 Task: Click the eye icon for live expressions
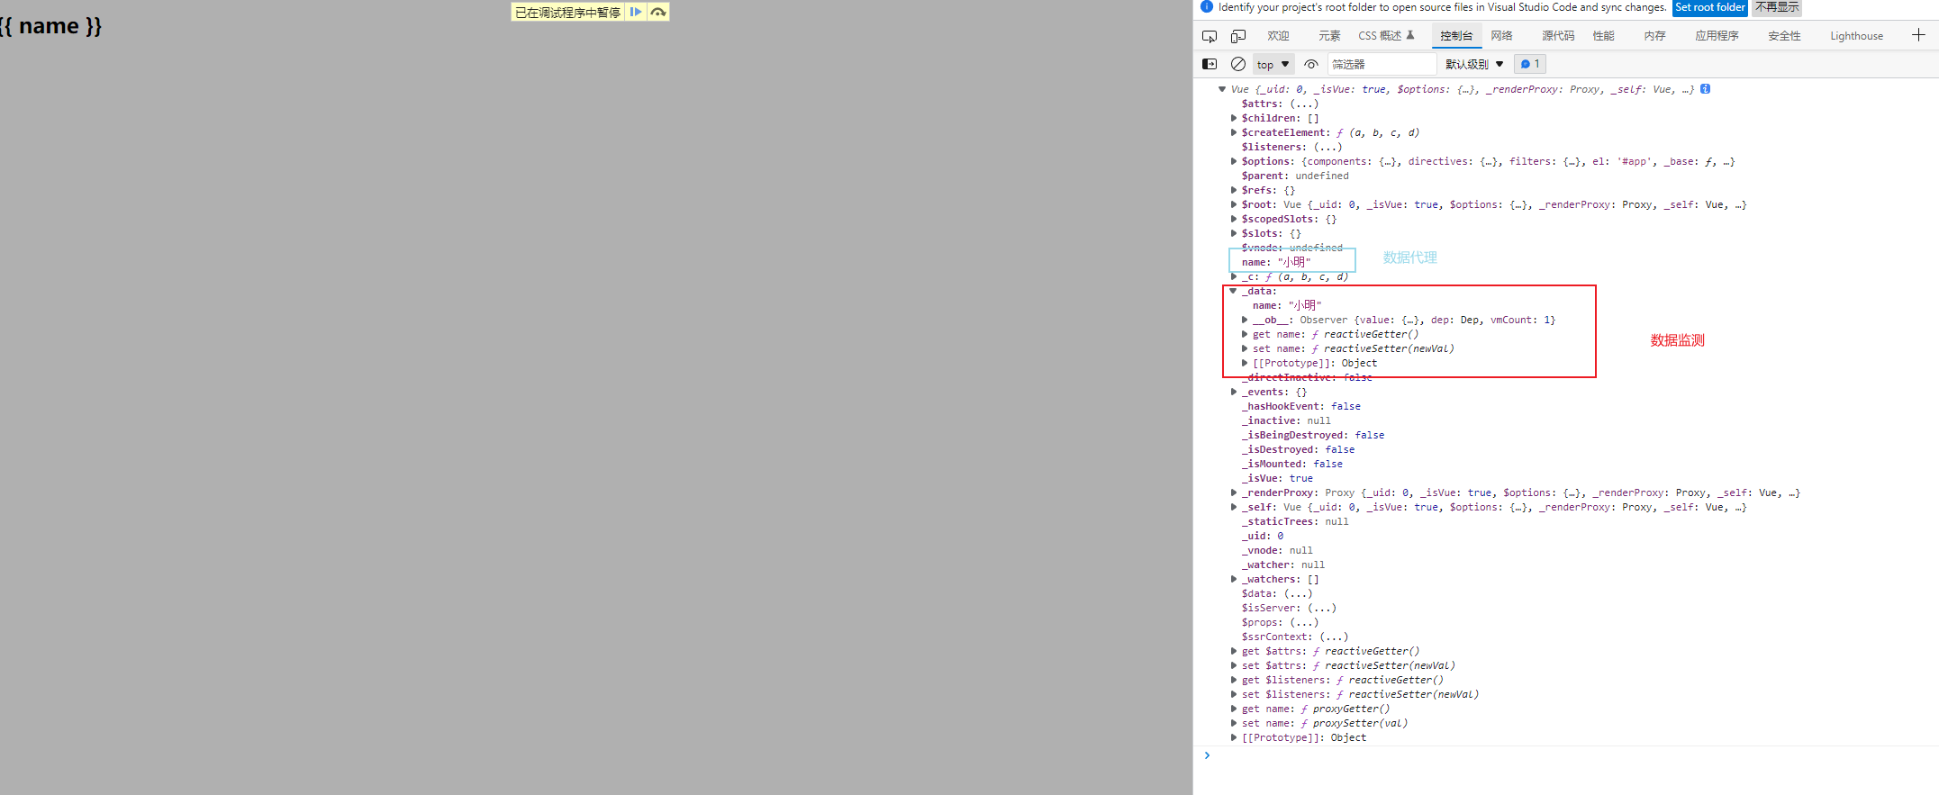pyautogui.click(x=1311, y=64)
